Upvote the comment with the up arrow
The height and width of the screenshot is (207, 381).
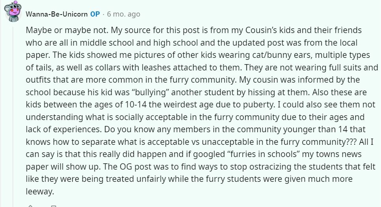click(x=30, y=205)
